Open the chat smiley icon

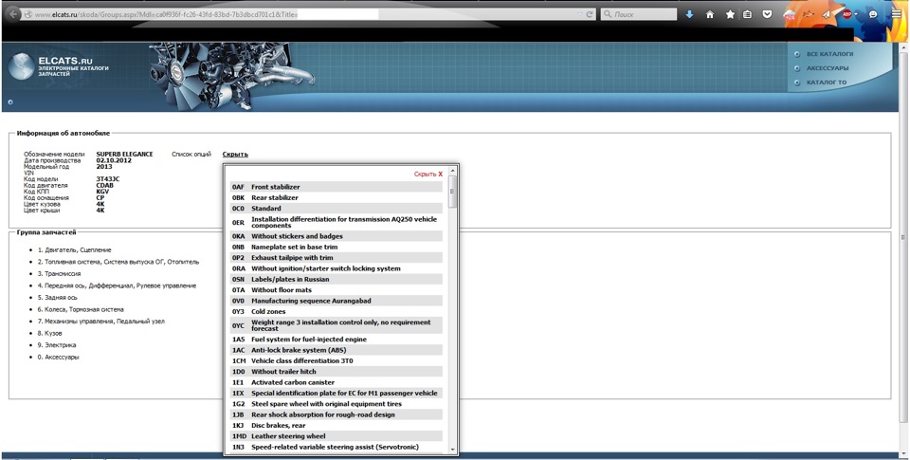coord(873,14)
